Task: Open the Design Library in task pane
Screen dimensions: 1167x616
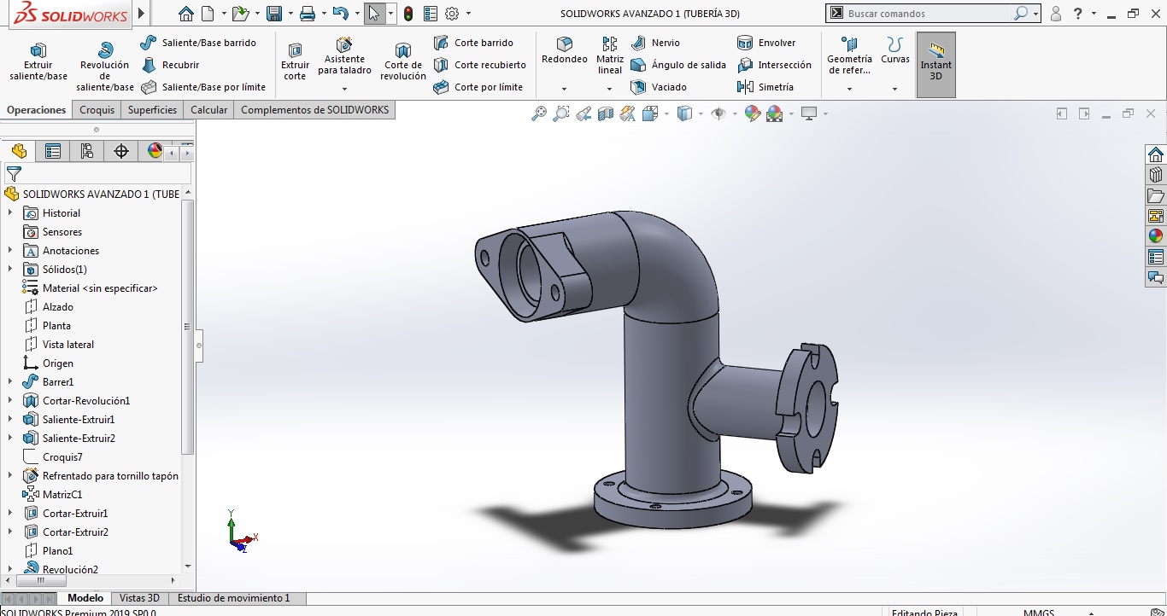Action: [x=1156, y=175]
